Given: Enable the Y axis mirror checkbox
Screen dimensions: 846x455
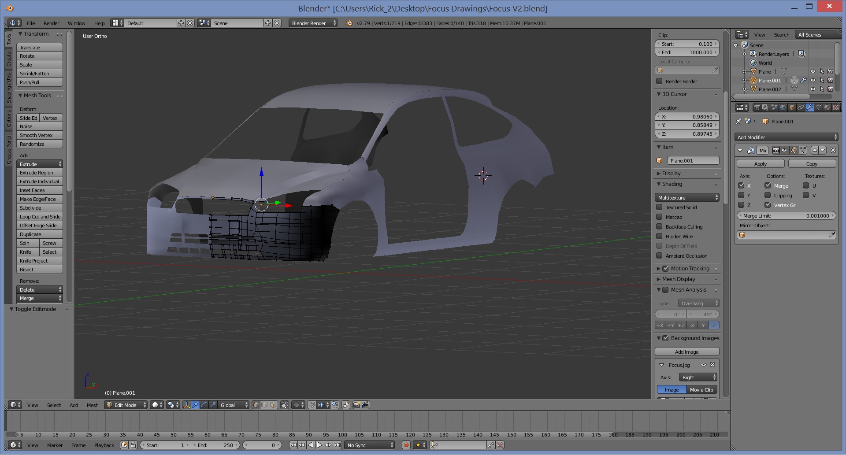Looking at the screenshot, I should pyautogui.click(x=741, y=195).
